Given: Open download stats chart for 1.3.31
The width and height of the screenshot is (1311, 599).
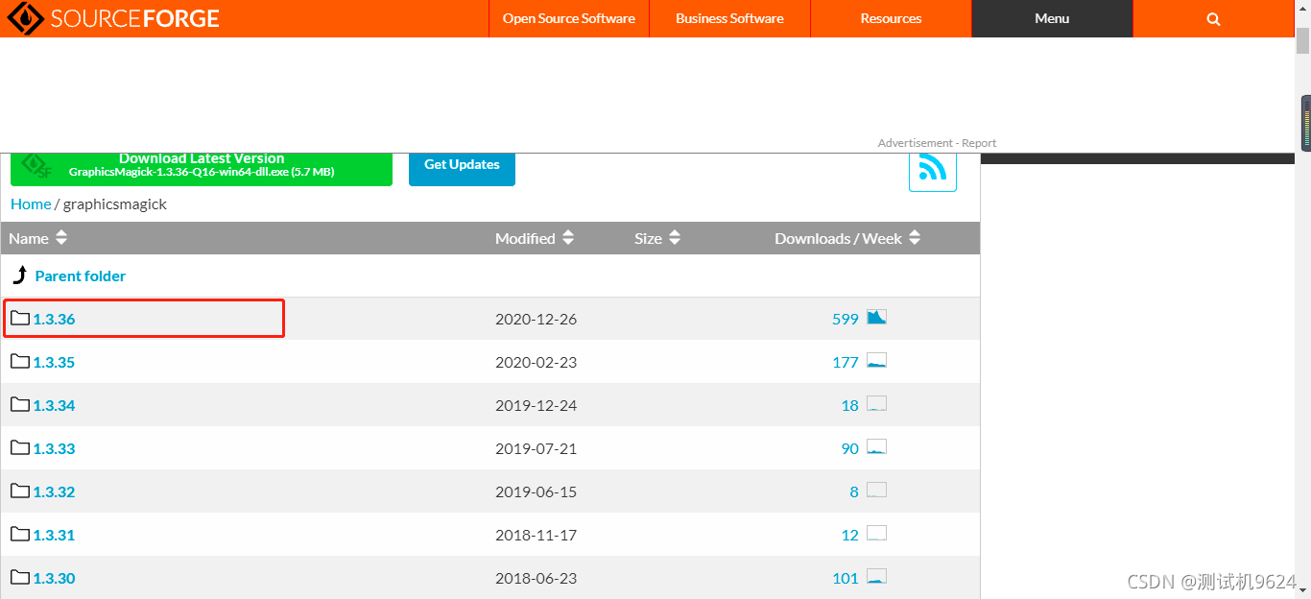Looking at the screenshot, I should click(876, 533).
